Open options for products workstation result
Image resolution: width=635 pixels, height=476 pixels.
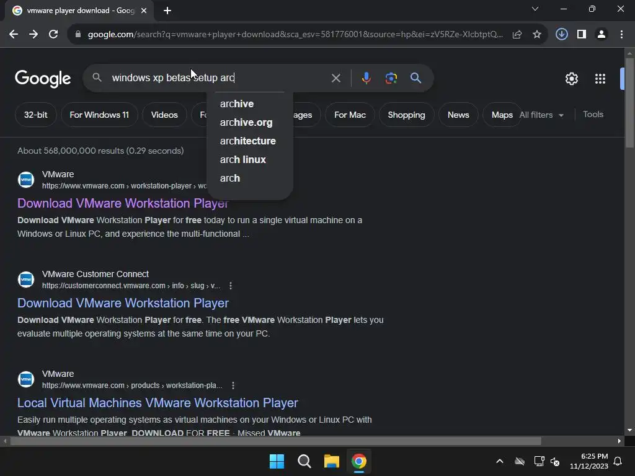[233, 386]
